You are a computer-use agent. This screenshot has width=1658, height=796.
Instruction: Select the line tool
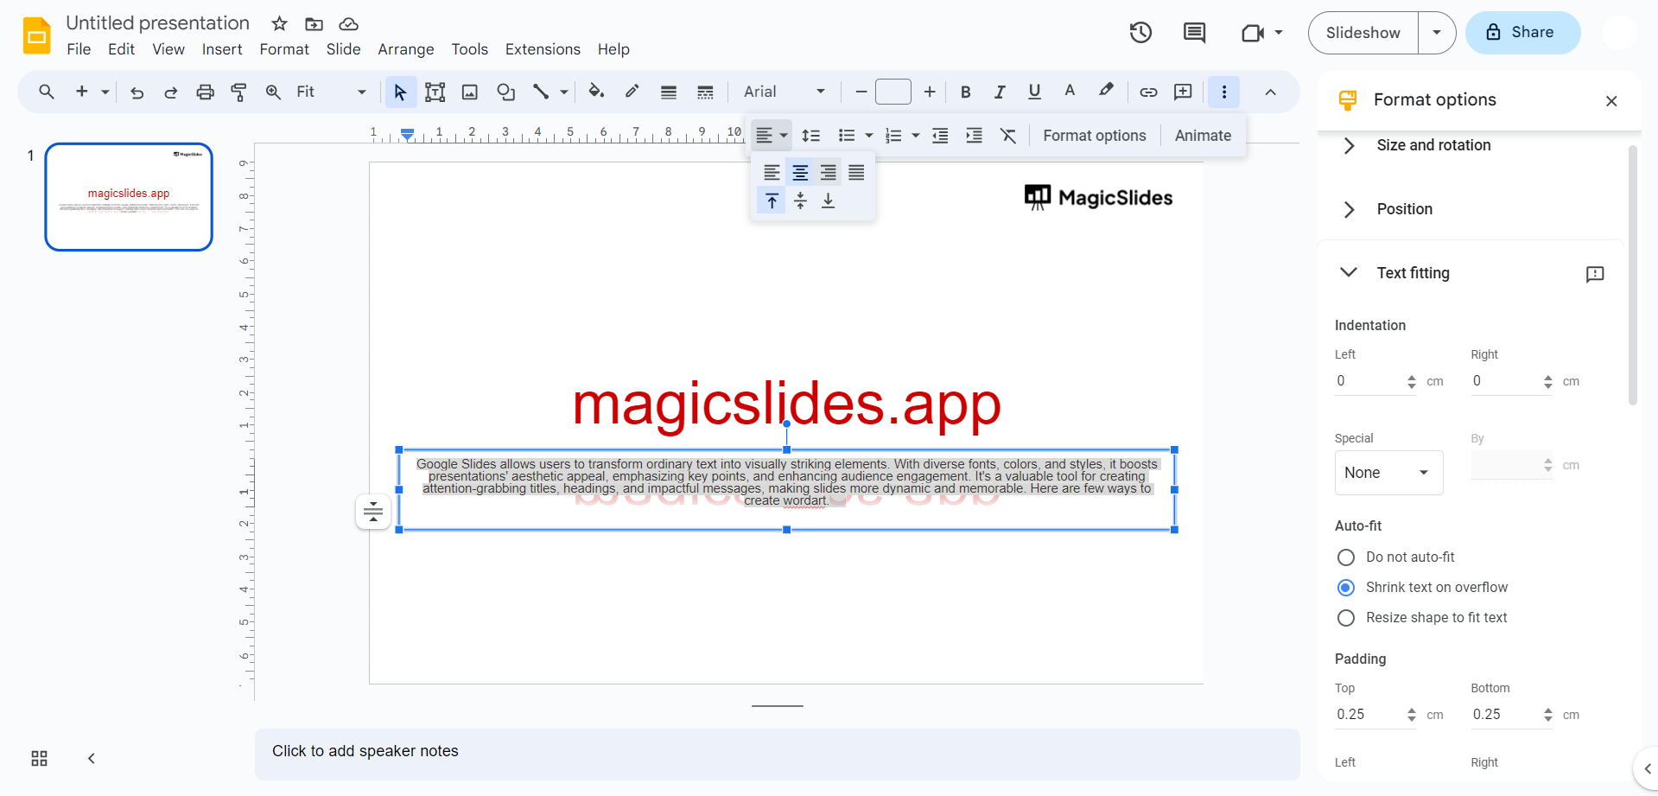(x=541, y=92)
